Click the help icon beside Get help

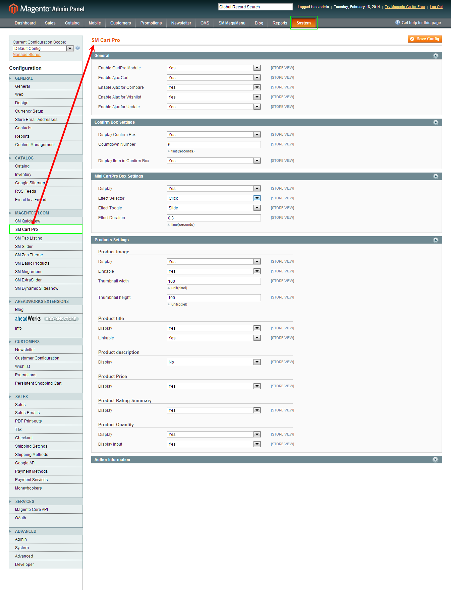398,22
